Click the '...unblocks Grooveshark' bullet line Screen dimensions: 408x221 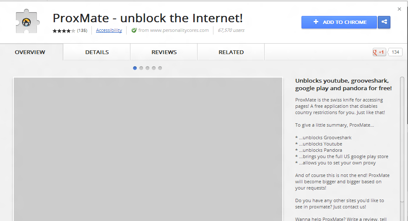[323, 138]
